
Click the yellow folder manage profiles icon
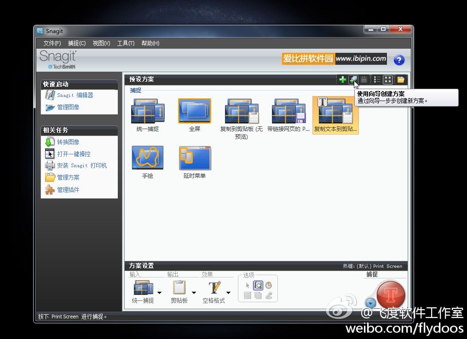[x=50, y=177]
